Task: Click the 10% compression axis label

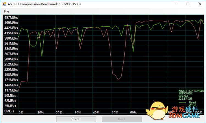Action: pos(41,113)
